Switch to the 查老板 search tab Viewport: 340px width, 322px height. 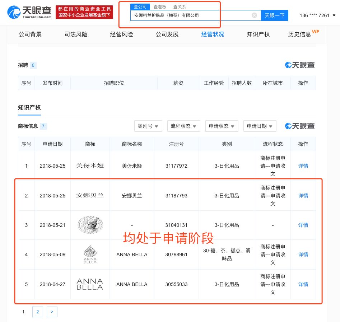pyautogui.click(x=160, y=6)
